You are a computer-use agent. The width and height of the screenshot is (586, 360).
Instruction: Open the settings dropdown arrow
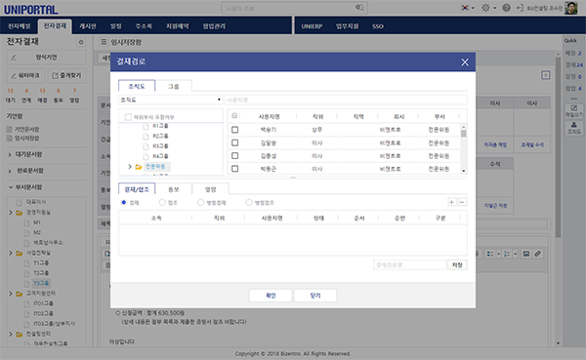pyautogui.click(x=495, y=8)
